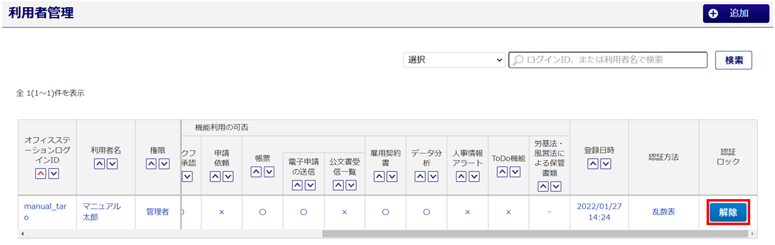Sort 雇用契約書 column ascending
Screen dimensions: 775x245
click(380, 176)
